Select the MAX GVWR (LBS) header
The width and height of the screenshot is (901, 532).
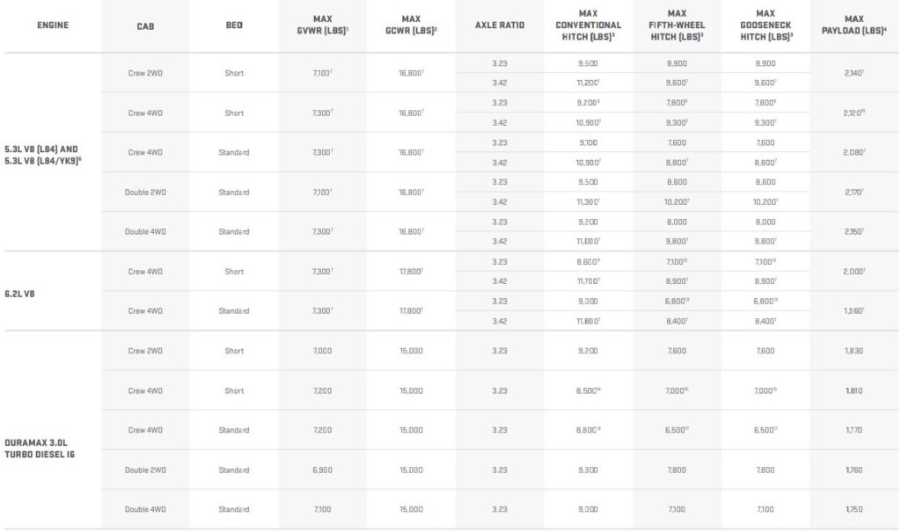[x=322, y=25]
